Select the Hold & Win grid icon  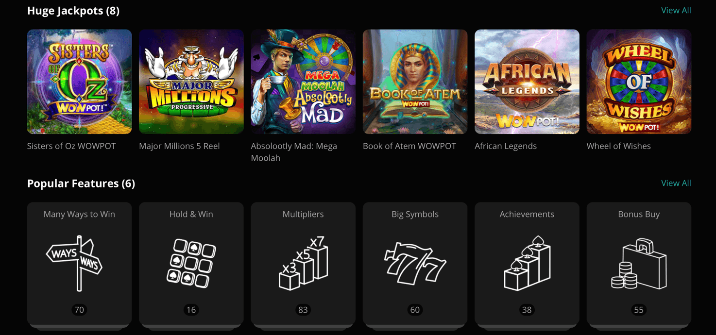(x=191, y=263)
